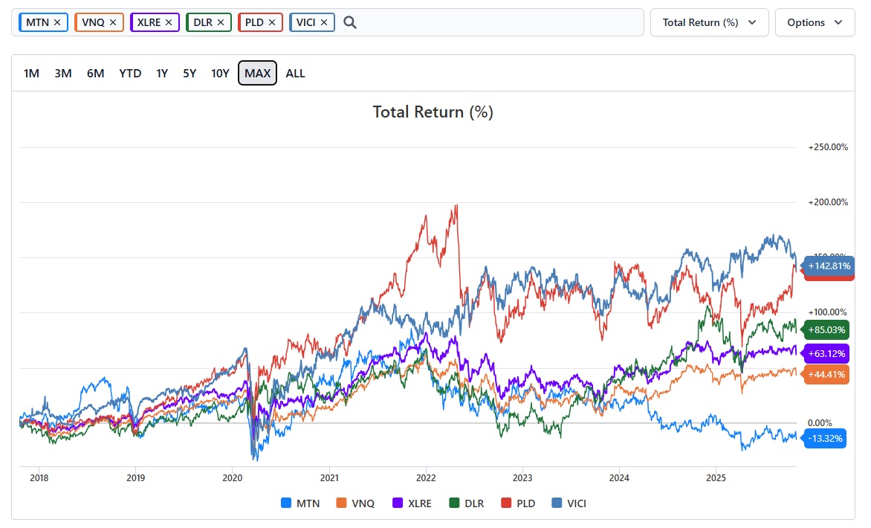
Task: Remove DLR from the comparison
Action: (x=221, y=22)
